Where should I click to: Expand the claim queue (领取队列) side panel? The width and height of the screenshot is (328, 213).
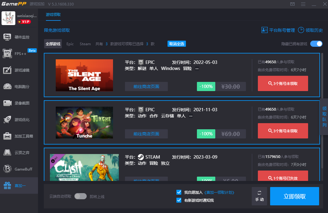(324, 117)
